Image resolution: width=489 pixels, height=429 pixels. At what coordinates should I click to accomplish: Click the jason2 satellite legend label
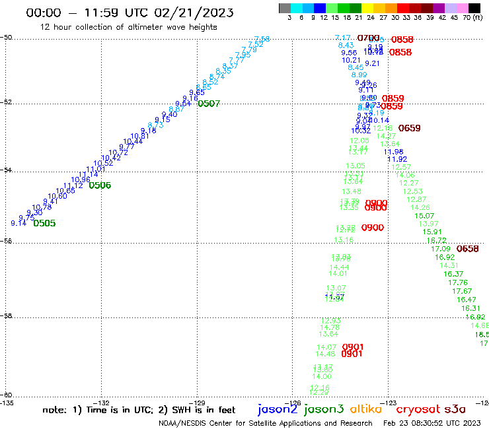278,409
